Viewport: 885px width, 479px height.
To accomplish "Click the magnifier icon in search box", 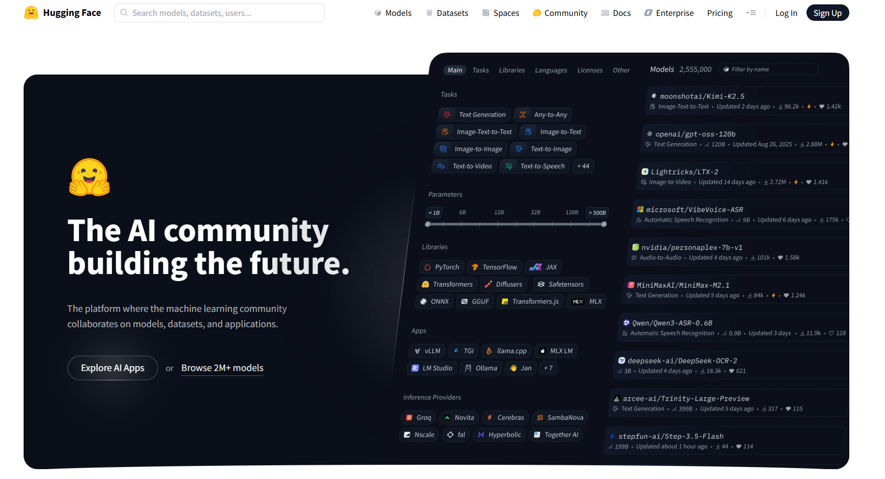I will coord(124,13).
